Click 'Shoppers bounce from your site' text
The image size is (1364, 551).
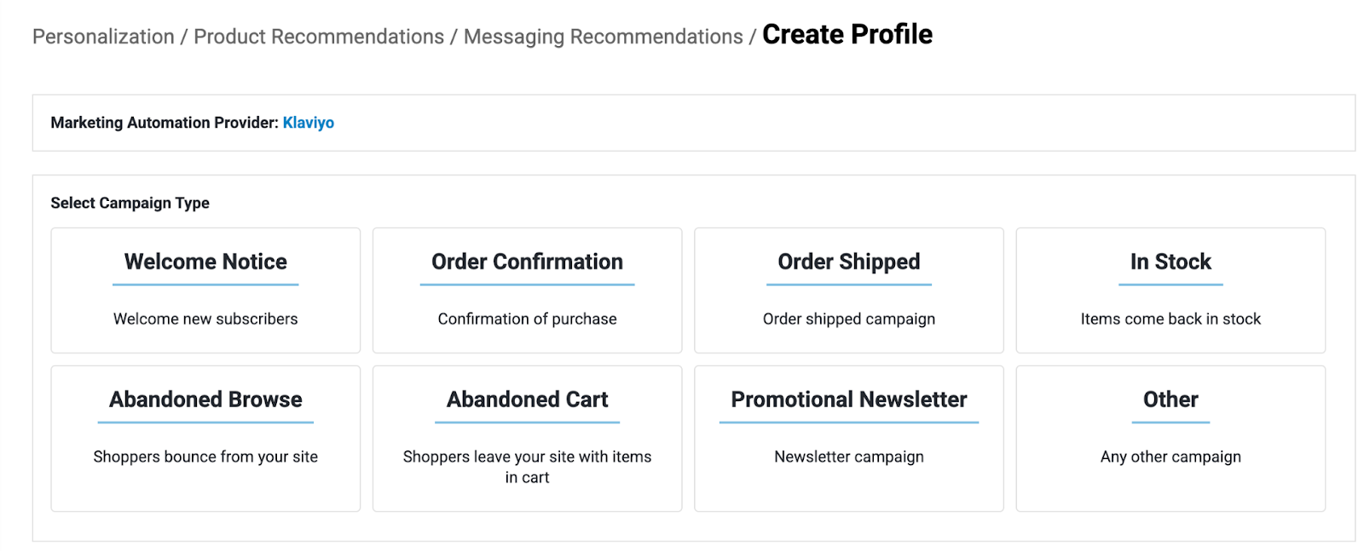pos(205,457)
